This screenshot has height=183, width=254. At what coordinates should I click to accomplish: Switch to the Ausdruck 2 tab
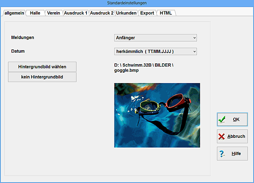[x=102, y=13]
